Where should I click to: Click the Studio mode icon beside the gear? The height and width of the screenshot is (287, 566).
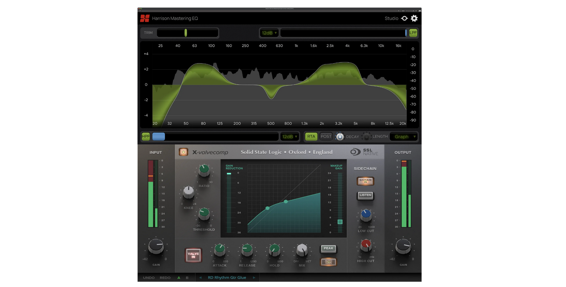click(404, 18)
